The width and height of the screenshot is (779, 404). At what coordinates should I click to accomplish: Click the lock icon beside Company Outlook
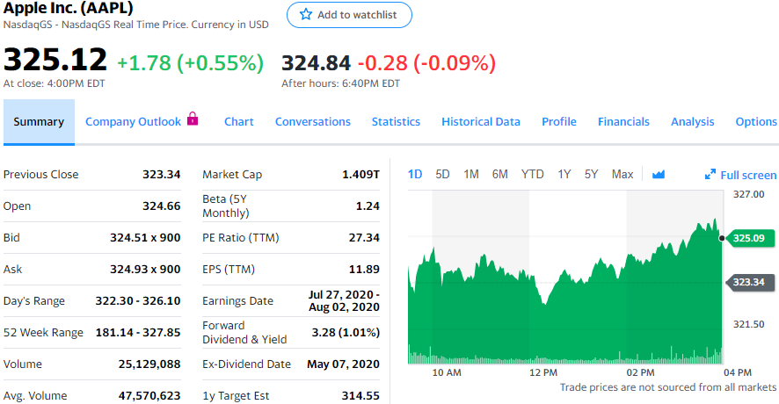(x=193, y=119)
